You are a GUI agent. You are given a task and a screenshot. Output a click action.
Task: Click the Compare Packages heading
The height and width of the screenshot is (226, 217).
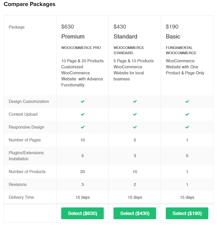coord(29,4)
